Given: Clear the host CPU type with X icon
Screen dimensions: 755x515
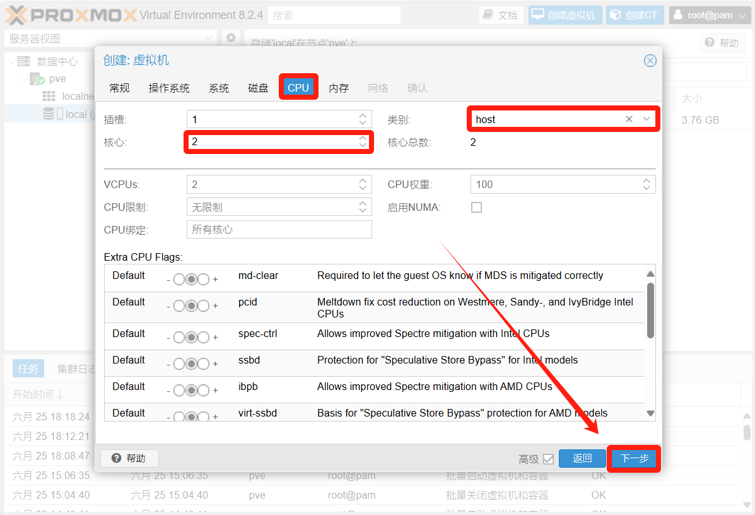Looking at the screenshot, I should click(629, 119).
